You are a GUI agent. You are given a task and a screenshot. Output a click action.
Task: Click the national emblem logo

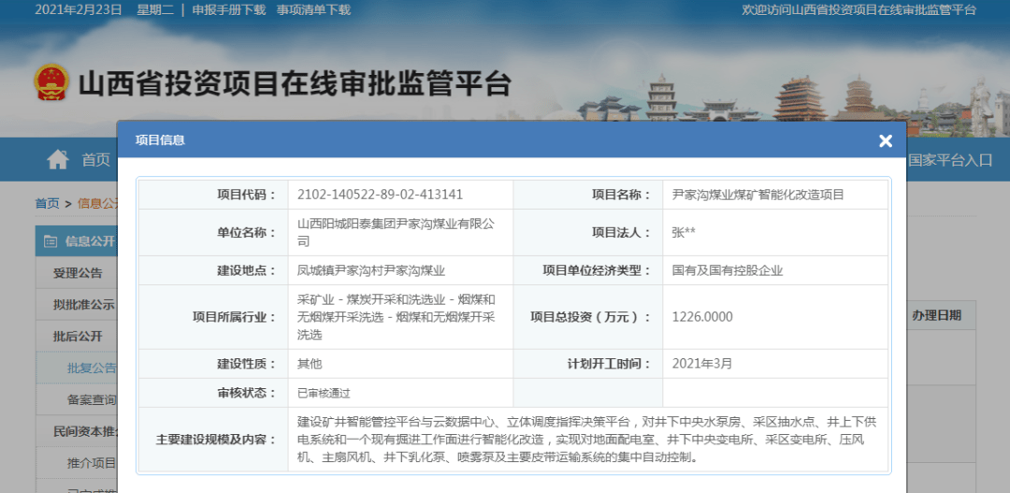coord(51,83)
